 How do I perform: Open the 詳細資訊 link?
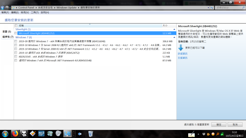(182, 54)
